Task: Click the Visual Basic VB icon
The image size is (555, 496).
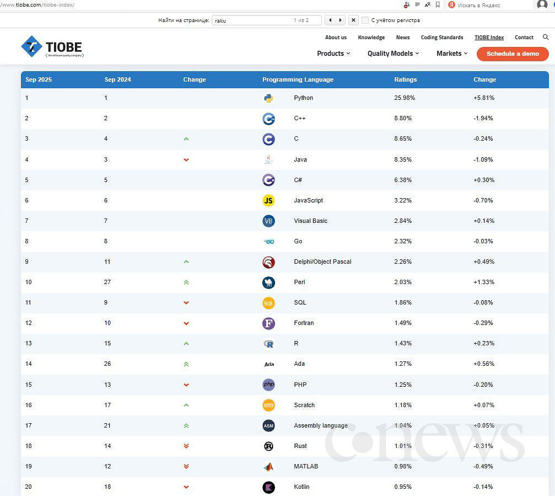Action: click(x=268, y=221)
